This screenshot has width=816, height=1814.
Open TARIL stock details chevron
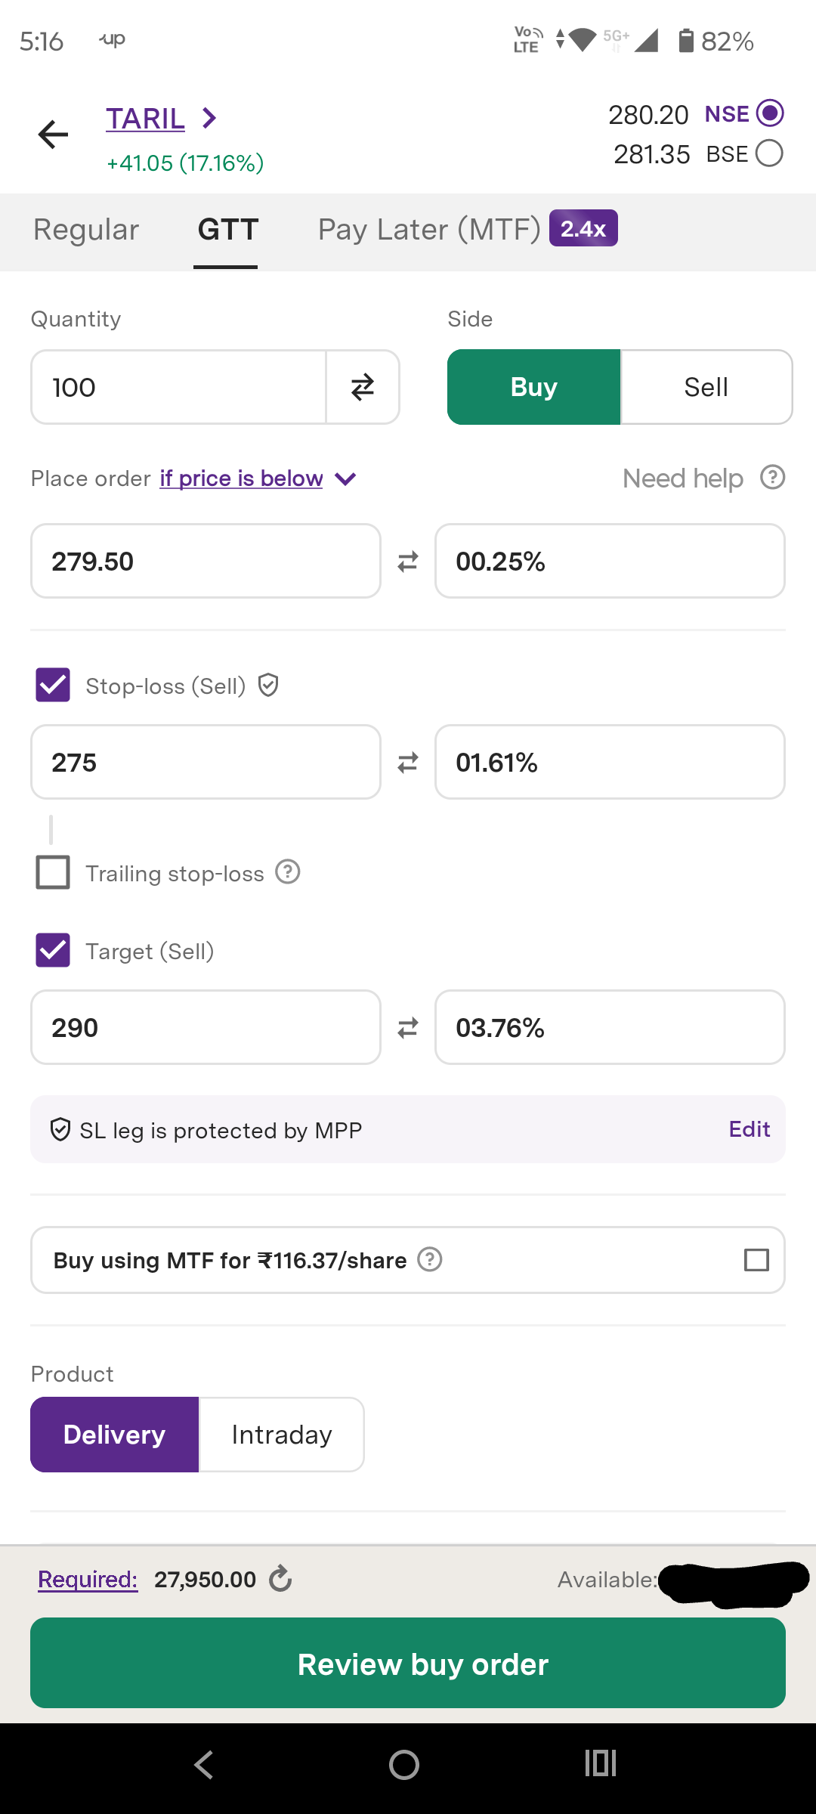click(209, 118)
